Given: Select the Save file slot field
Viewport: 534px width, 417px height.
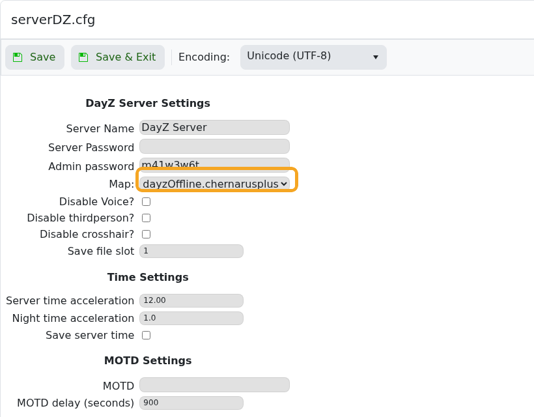Looking at the screenshot, I should [191, 251].
